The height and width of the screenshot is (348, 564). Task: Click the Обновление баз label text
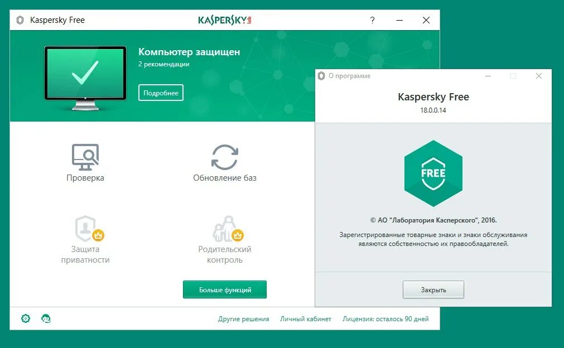coord(225,178)
